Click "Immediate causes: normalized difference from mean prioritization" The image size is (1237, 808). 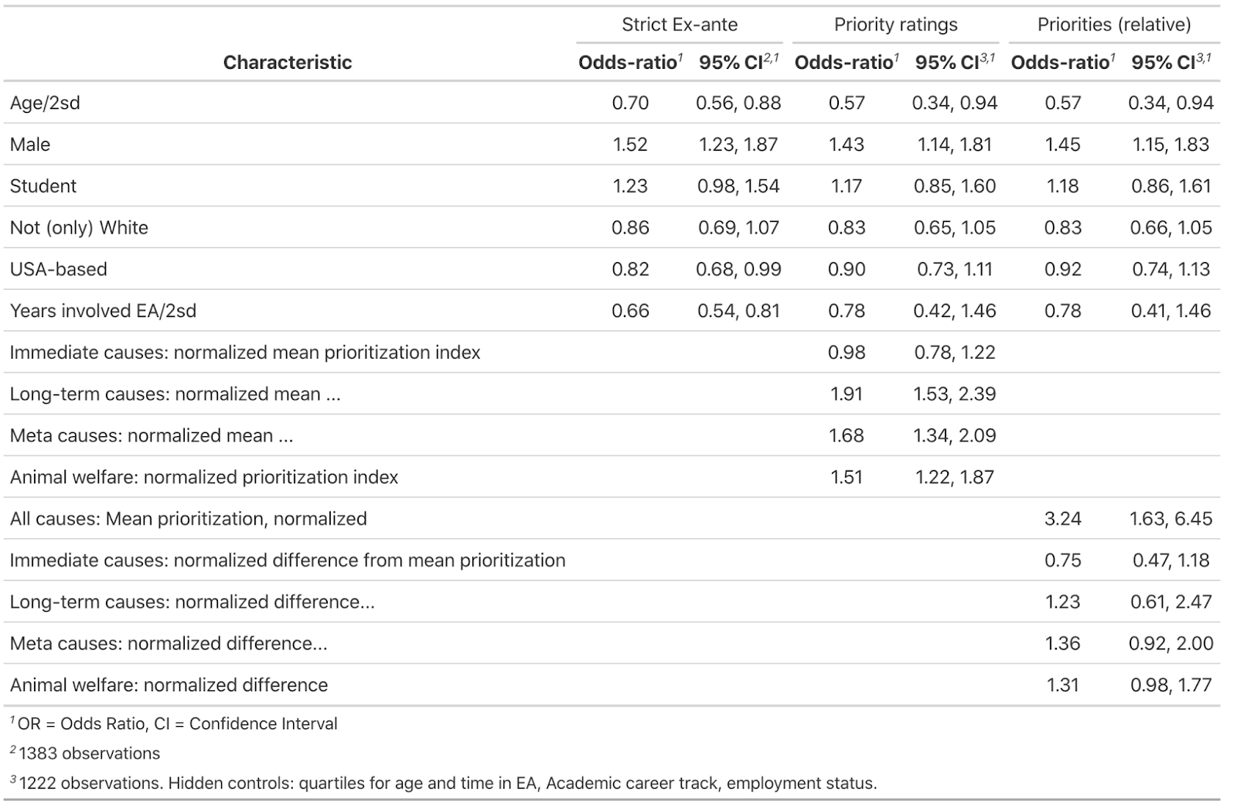288,561
